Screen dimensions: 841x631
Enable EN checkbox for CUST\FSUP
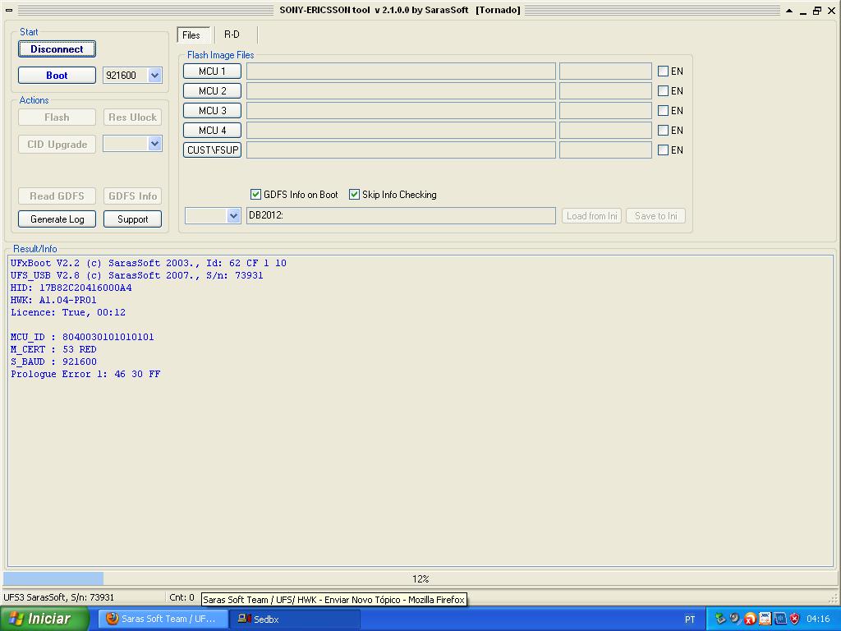(x=663, y=150)
